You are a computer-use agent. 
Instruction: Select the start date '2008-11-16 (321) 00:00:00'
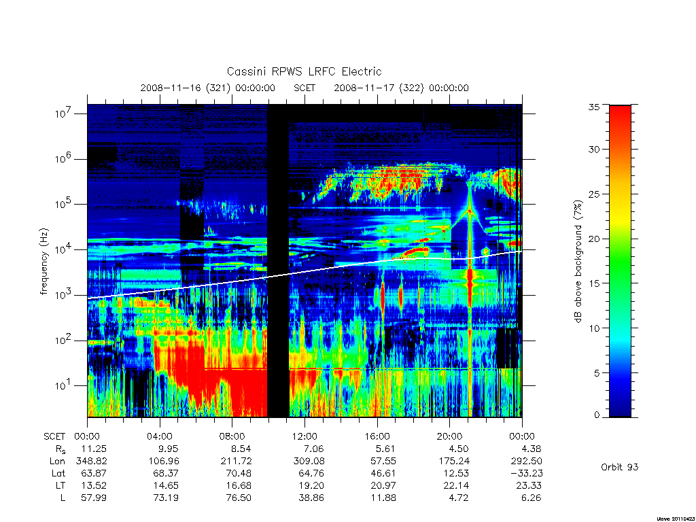208,88
